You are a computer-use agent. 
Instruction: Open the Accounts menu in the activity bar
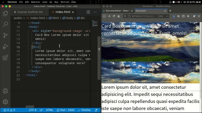click(5, 91)
